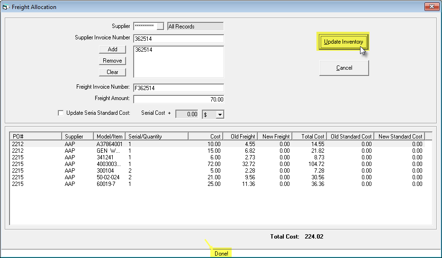Image resolution: width=442 pixels, height=258 pixels.
Task: Click the 21.82 total cost cell
Action: 318,151
